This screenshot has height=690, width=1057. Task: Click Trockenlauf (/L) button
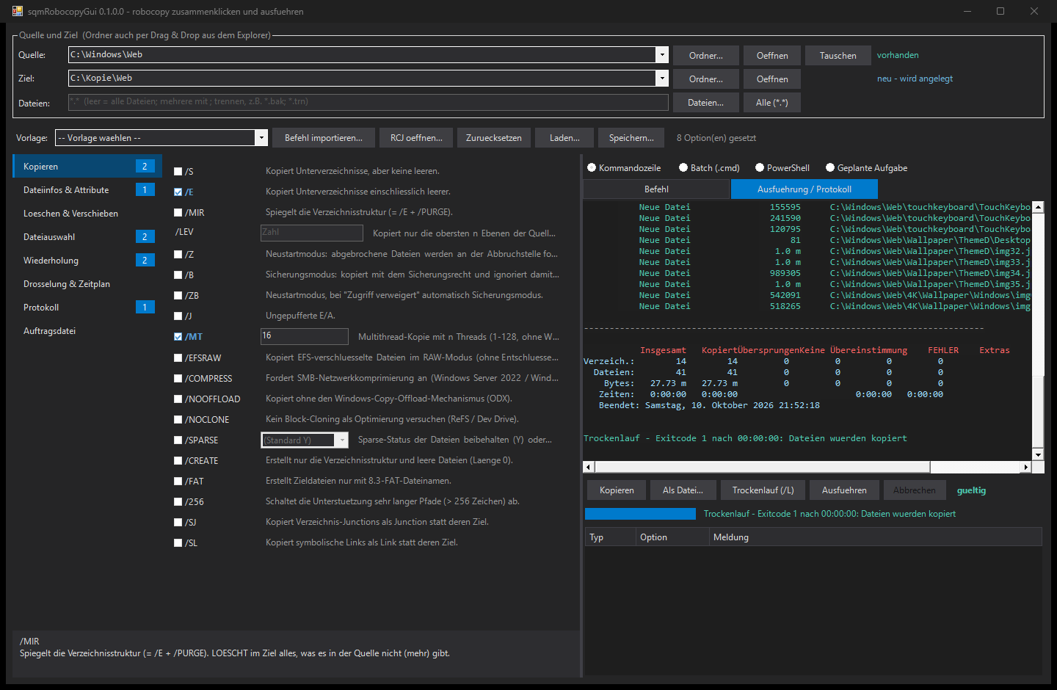coord(763,490)
